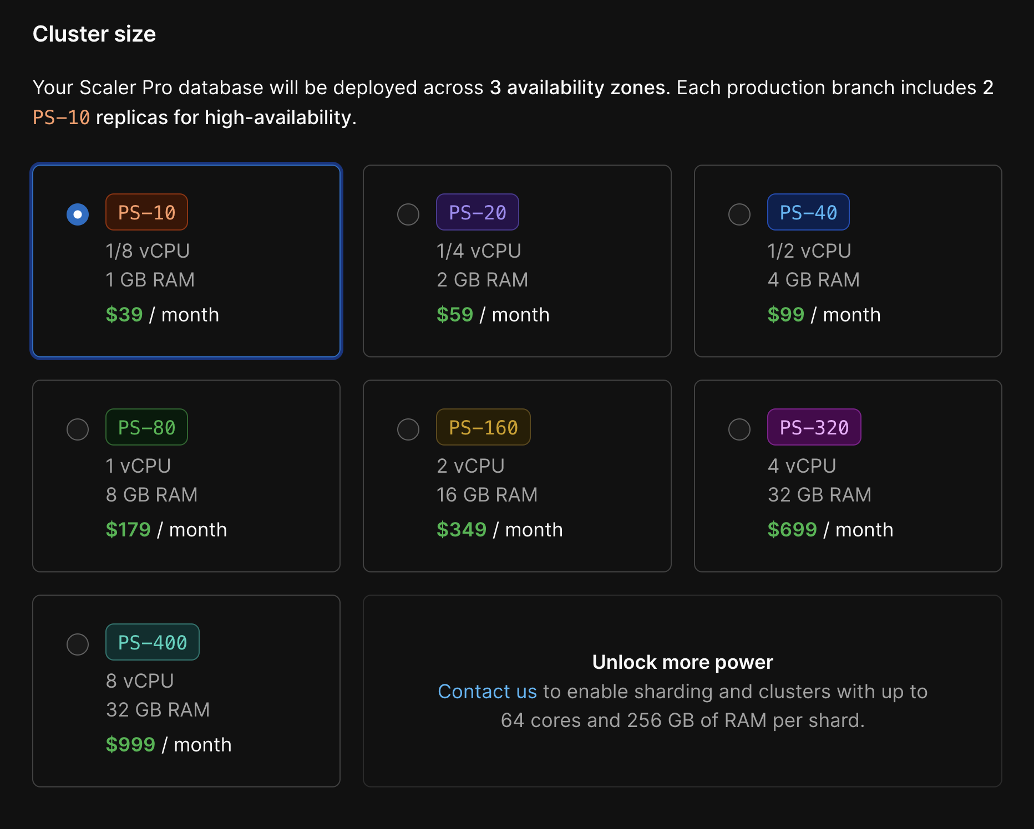The image size is (1034, 829).
Task: Select the PS-40 plan radio button
Action: (x=739, y=214)
